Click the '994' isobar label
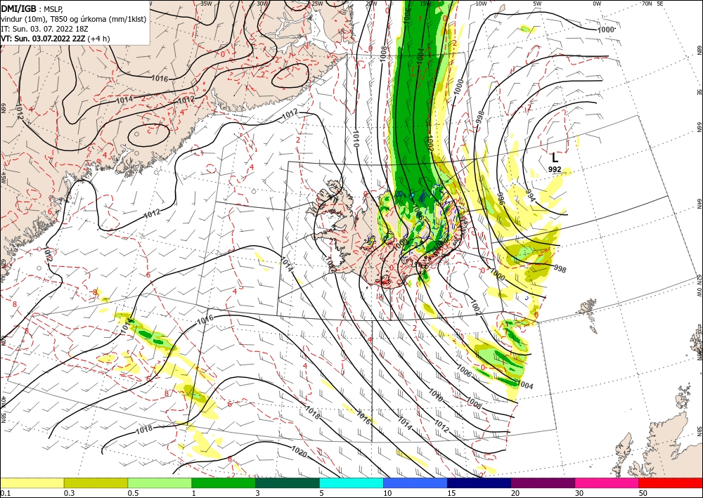 [530, 196]
